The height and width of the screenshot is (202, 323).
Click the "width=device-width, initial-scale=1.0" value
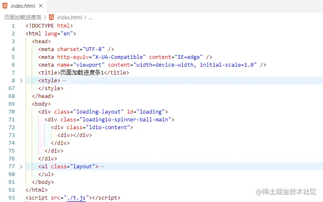(x=195, y=65)
